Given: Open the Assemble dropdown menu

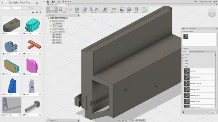Looking at the screenshot, I should pyautogui.click(x=94, y=12).
